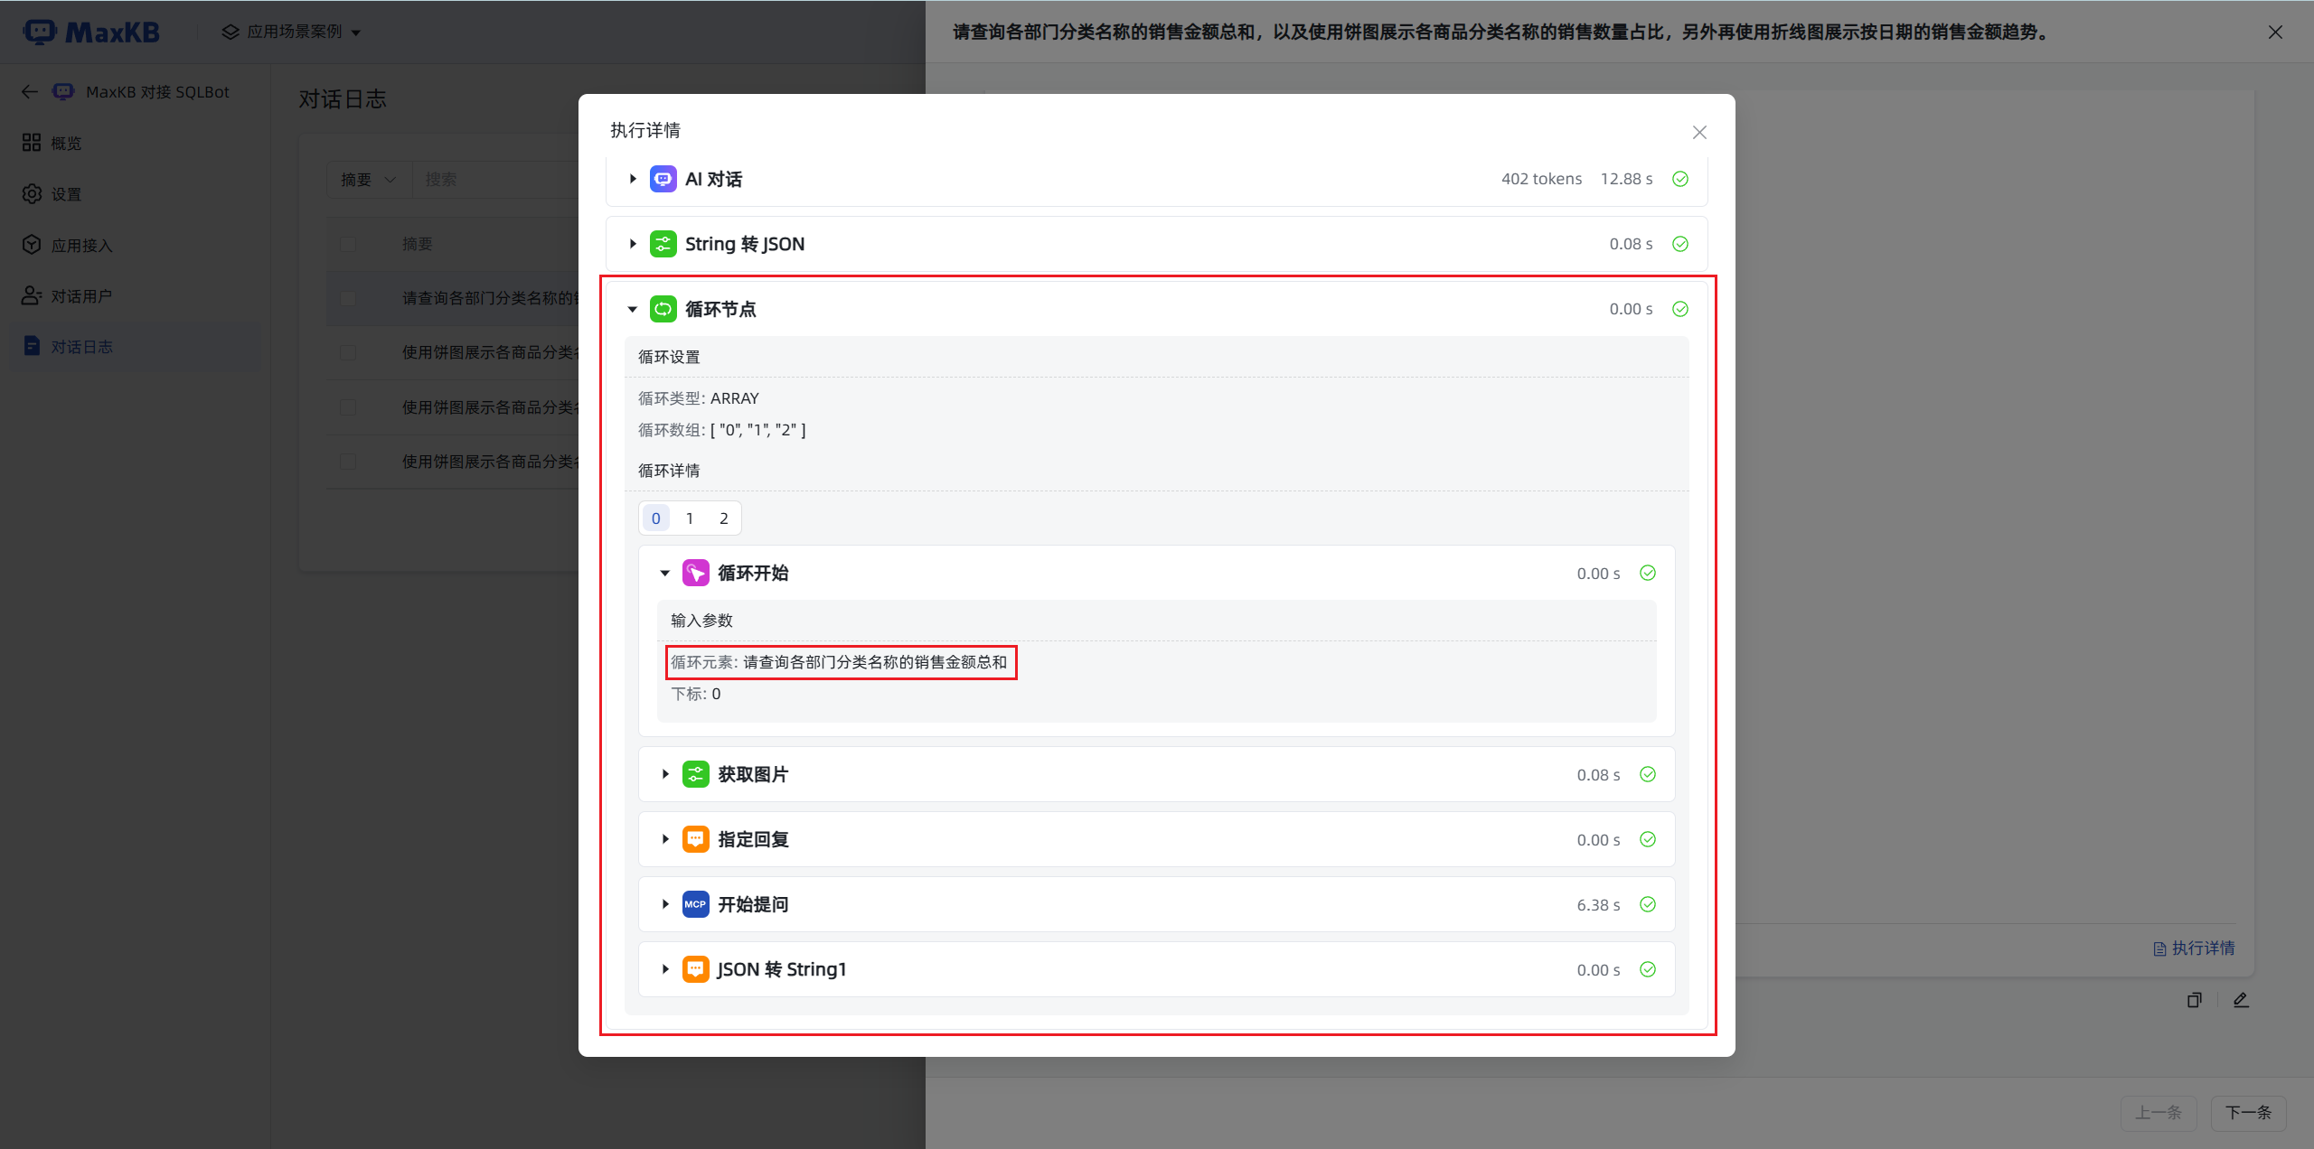Click the AI 对话 node icon

click(663, 179)
